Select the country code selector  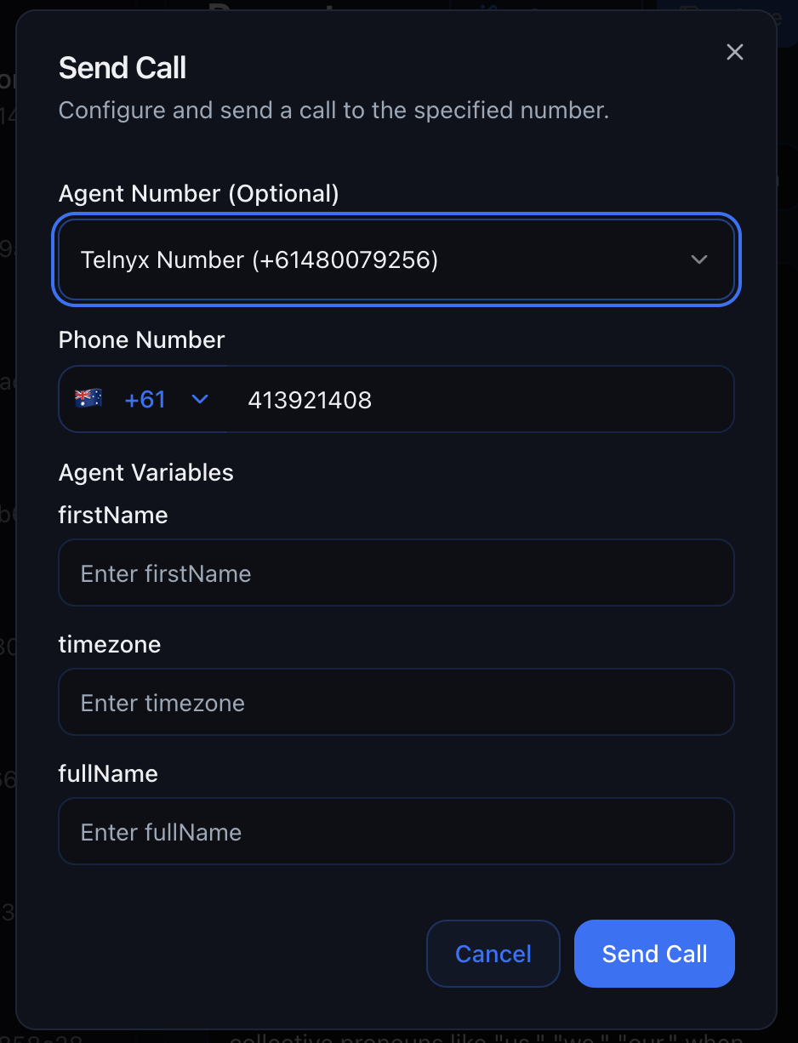tap(145, 398)
